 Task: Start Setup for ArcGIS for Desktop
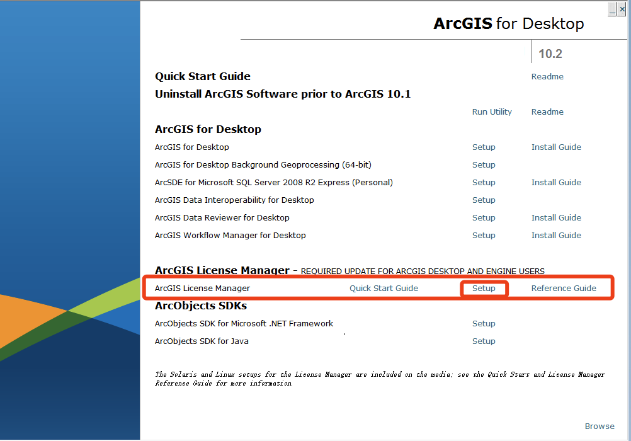click(x=484, y=147)
